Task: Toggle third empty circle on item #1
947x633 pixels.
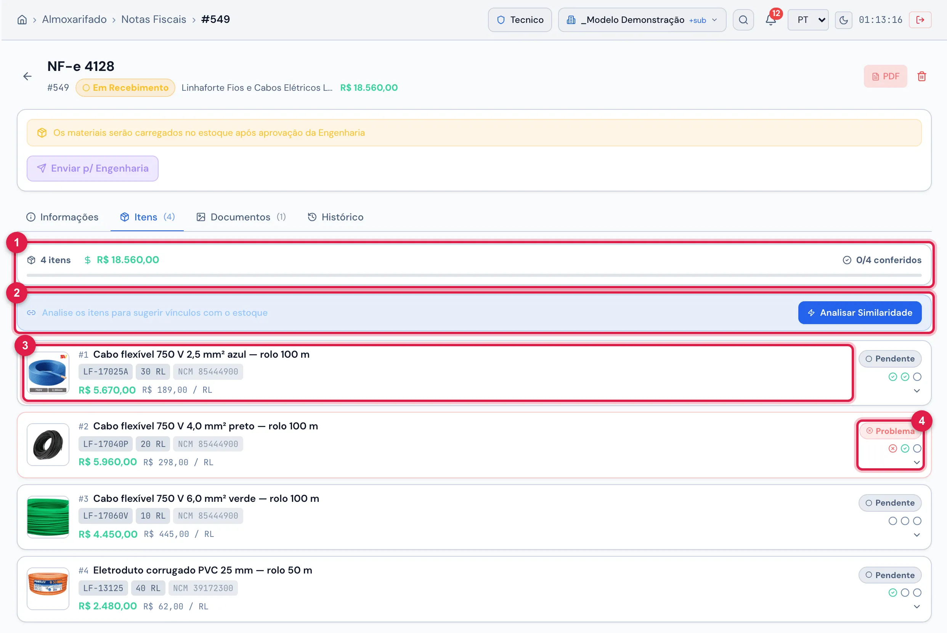Action: pos(917,377)
